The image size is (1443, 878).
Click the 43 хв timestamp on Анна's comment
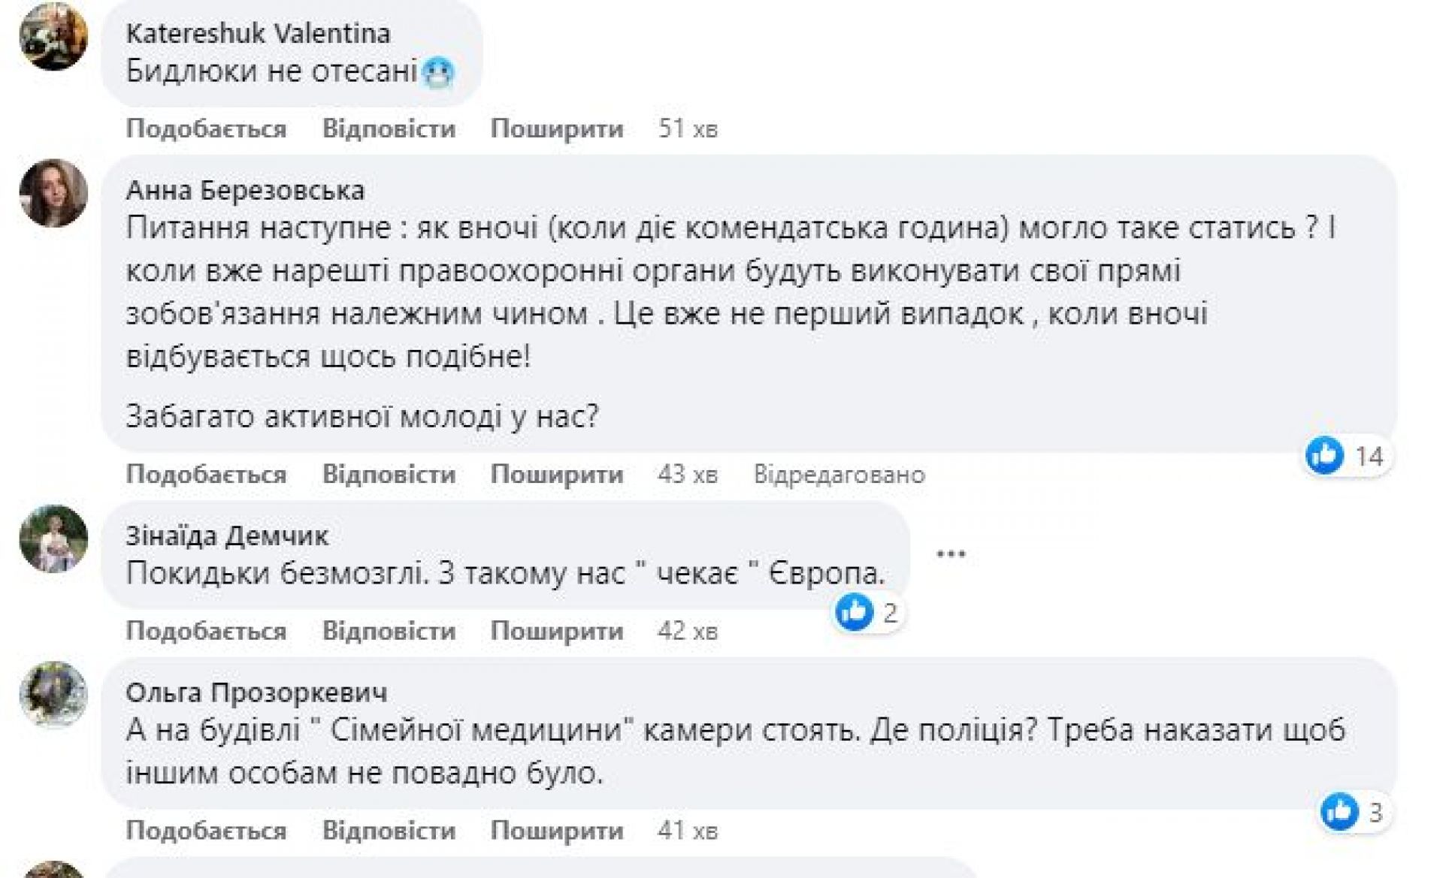[688, 474]
